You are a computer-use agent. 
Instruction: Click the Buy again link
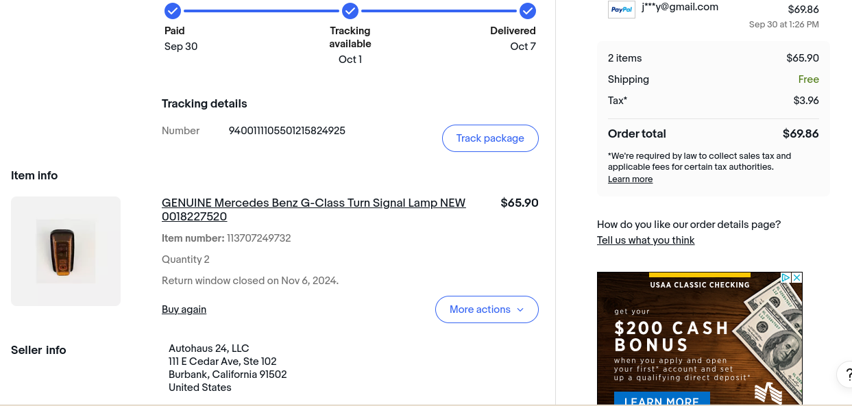click(184, 309)
